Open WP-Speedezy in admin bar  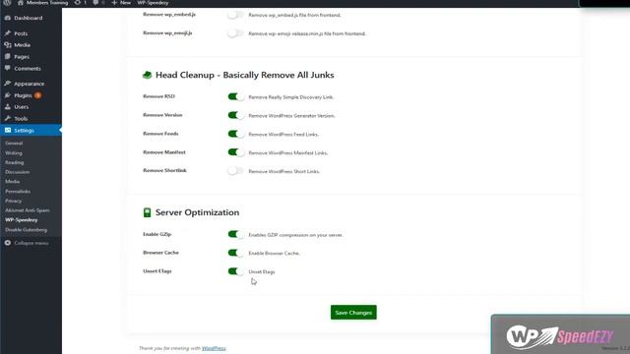pyautogui.click(x=153, y=3)
